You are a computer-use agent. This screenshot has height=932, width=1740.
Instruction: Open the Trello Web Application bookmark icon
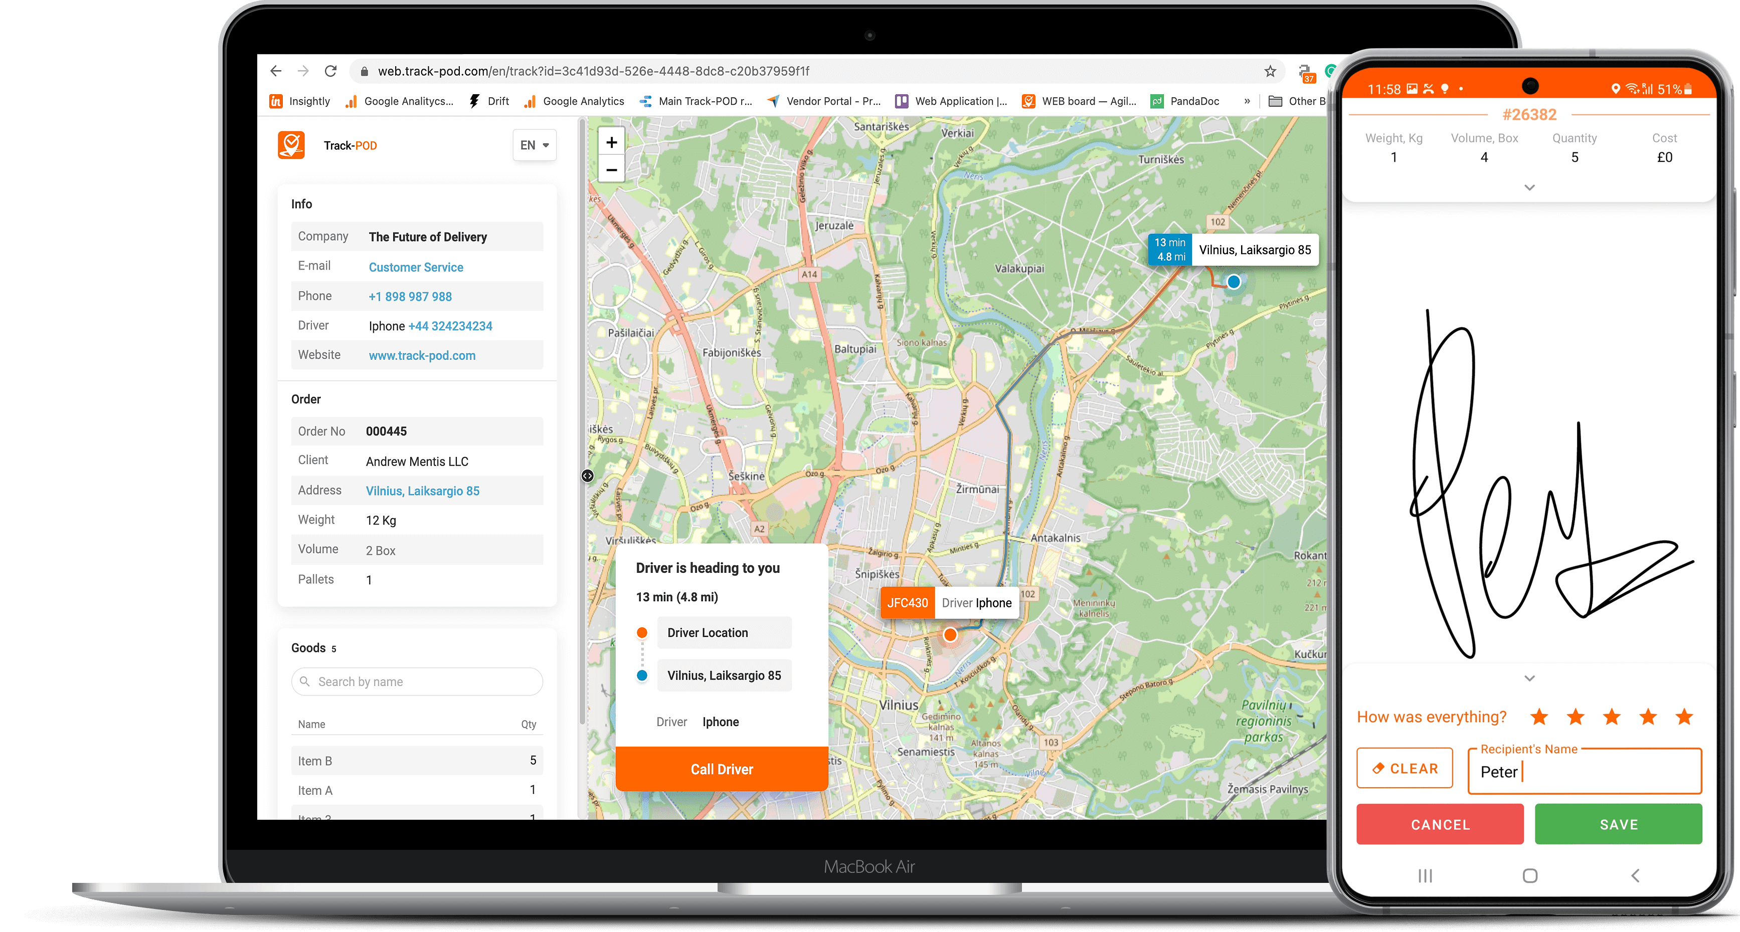[901, 101]
